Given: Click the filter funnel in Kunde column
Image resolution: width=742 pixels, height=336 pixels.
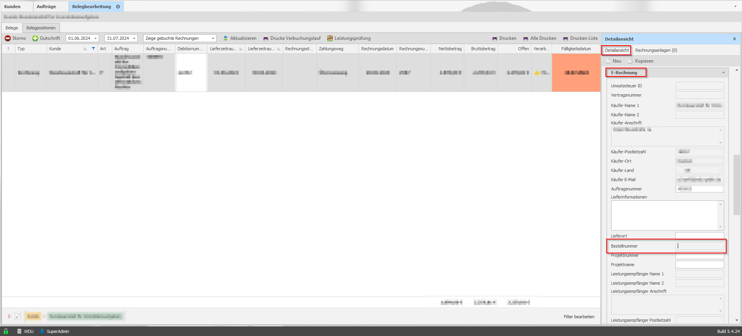Looking at the screenshot, I should 93,49.
